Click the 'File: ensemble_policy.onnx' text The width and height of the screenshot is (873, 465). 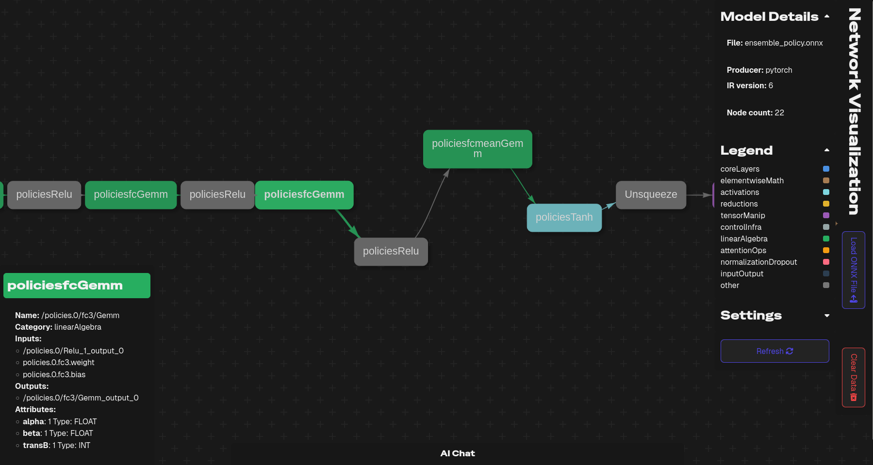pyautogui.click(x=774, y=43)
